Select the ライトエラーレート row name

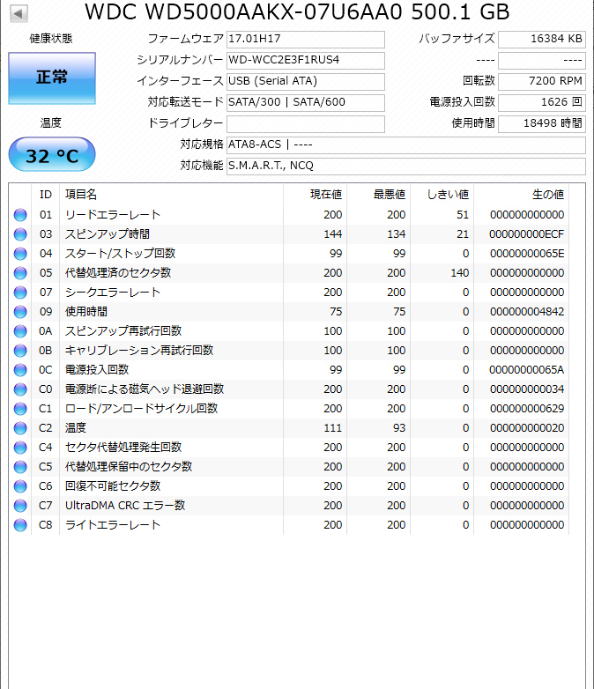click(x=113, y=524)
